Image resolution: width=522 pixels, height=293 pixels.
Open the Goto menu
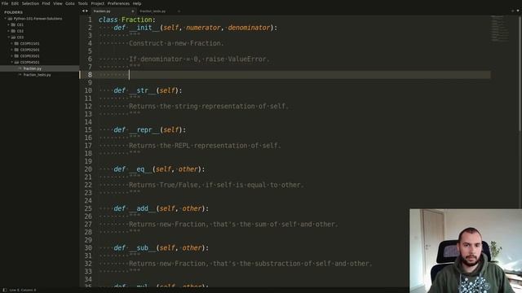click(70, 3)
